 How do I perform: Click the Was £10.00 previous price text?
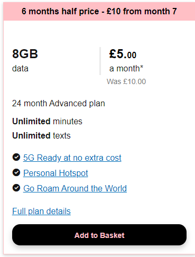(x=126, y=81)
